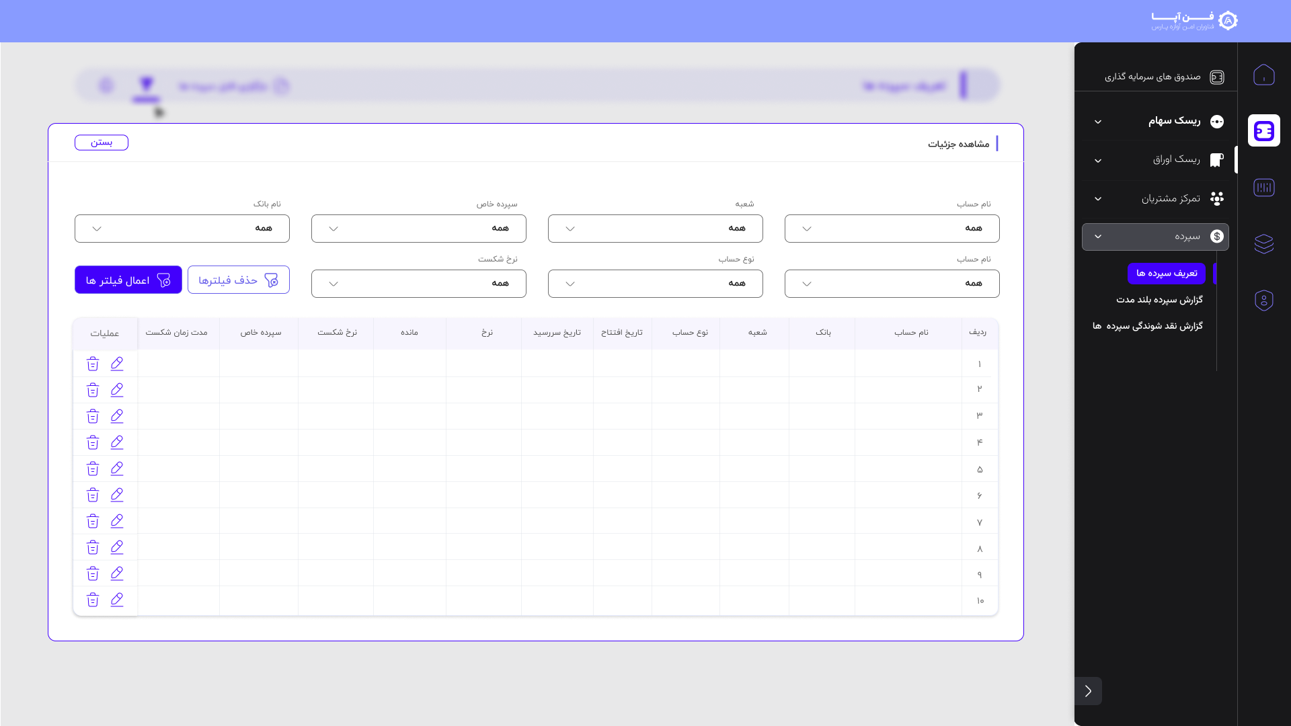
Task: Delete row ۴ with the trash icon
Action: tap(93, 443)
